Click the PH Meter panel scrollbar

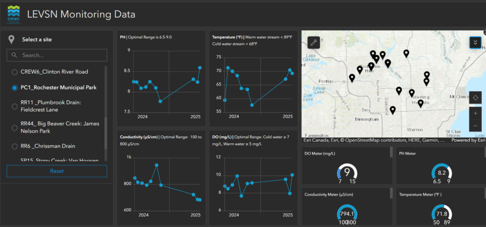(x=485, y=152)
